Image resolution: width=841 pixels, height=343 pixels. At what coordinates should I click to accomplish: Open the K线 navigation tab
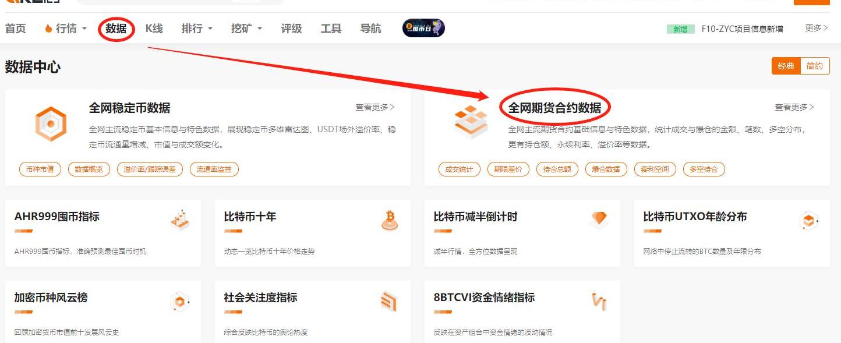[x=154, y=29]
